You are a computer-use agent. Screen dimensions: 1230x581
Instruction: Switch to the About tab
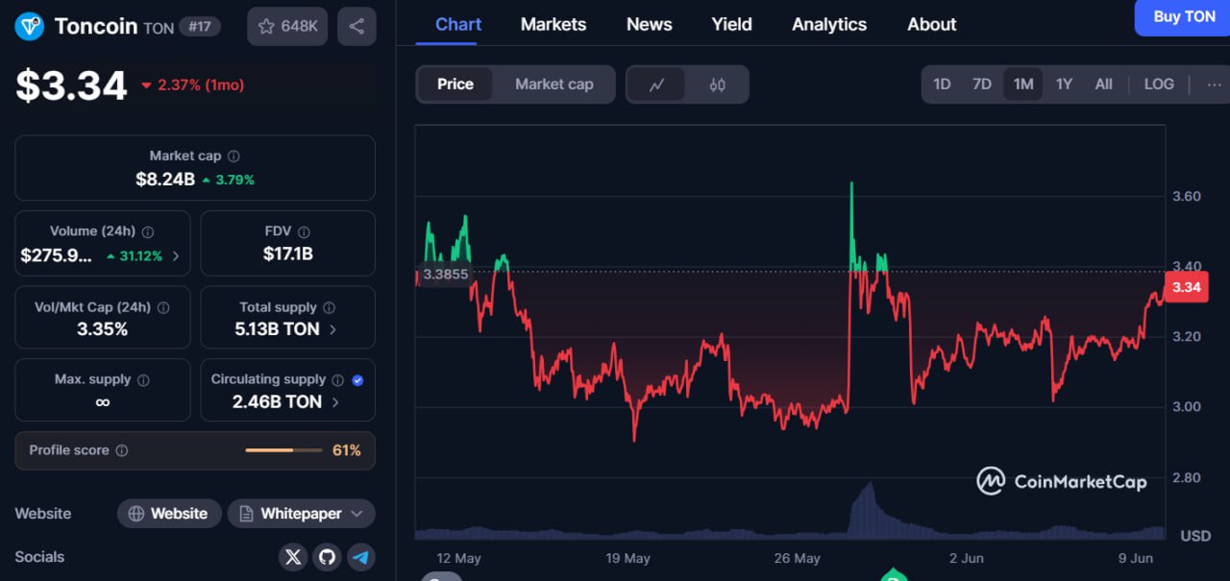932,25
